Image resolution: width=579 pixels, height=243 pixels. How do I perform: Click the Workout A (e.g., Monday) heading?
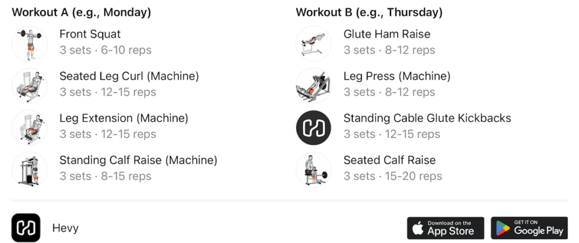click(x=81, y=12)
